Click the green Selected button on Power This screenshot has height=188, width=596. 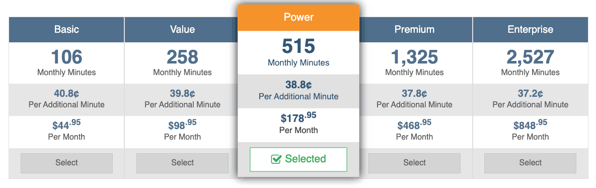tap(299, 159)
